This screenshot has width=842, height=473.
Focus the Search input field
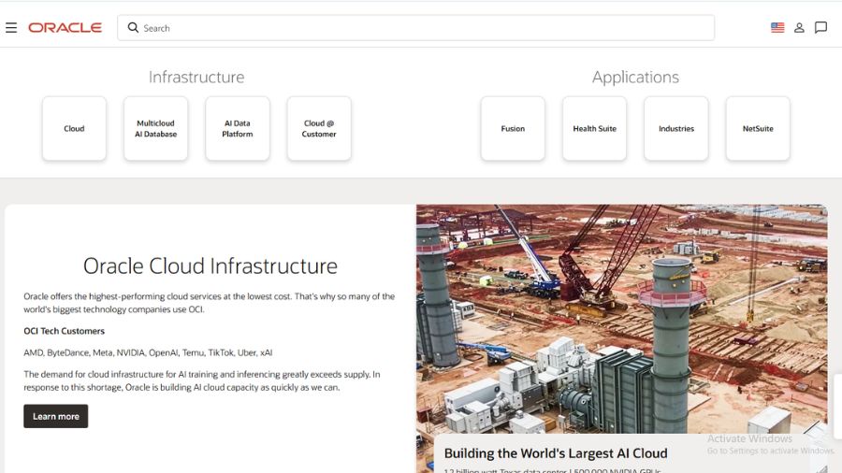pos(416,28)
